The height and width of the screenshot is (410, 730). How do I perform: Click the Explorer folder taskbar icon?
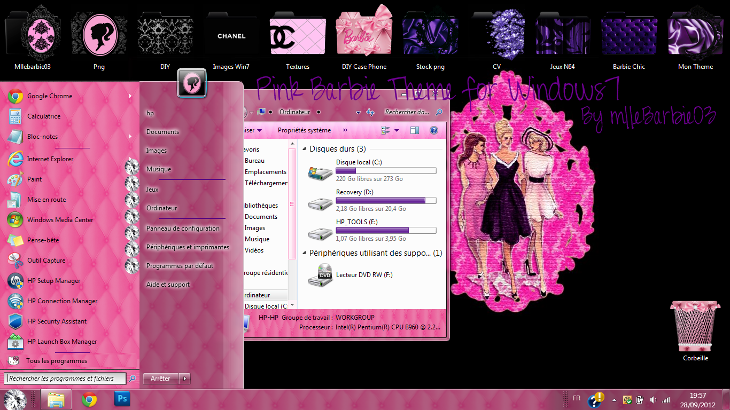point(57,399)
